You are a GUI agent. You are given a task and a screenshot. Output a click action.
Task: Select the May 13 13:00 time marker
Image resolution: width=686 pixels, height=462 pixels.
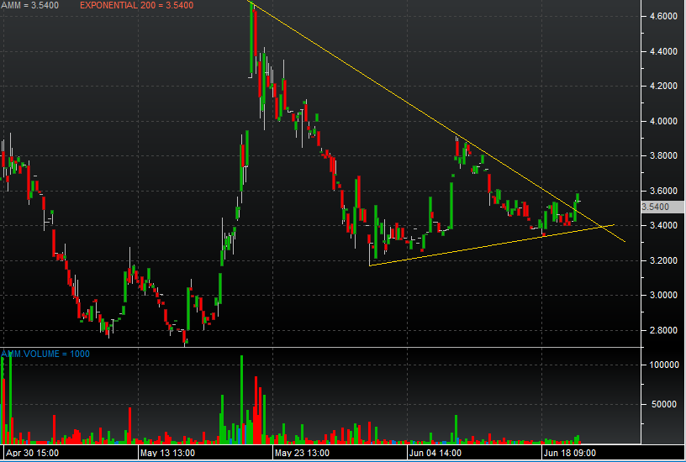pos(168,453)
